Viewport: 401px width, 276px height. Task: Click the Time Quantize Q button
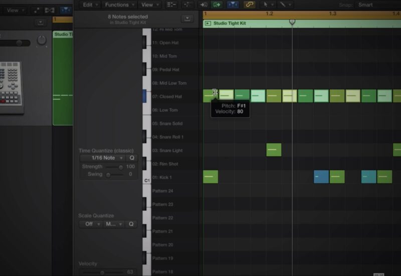(x=132, y=158)
